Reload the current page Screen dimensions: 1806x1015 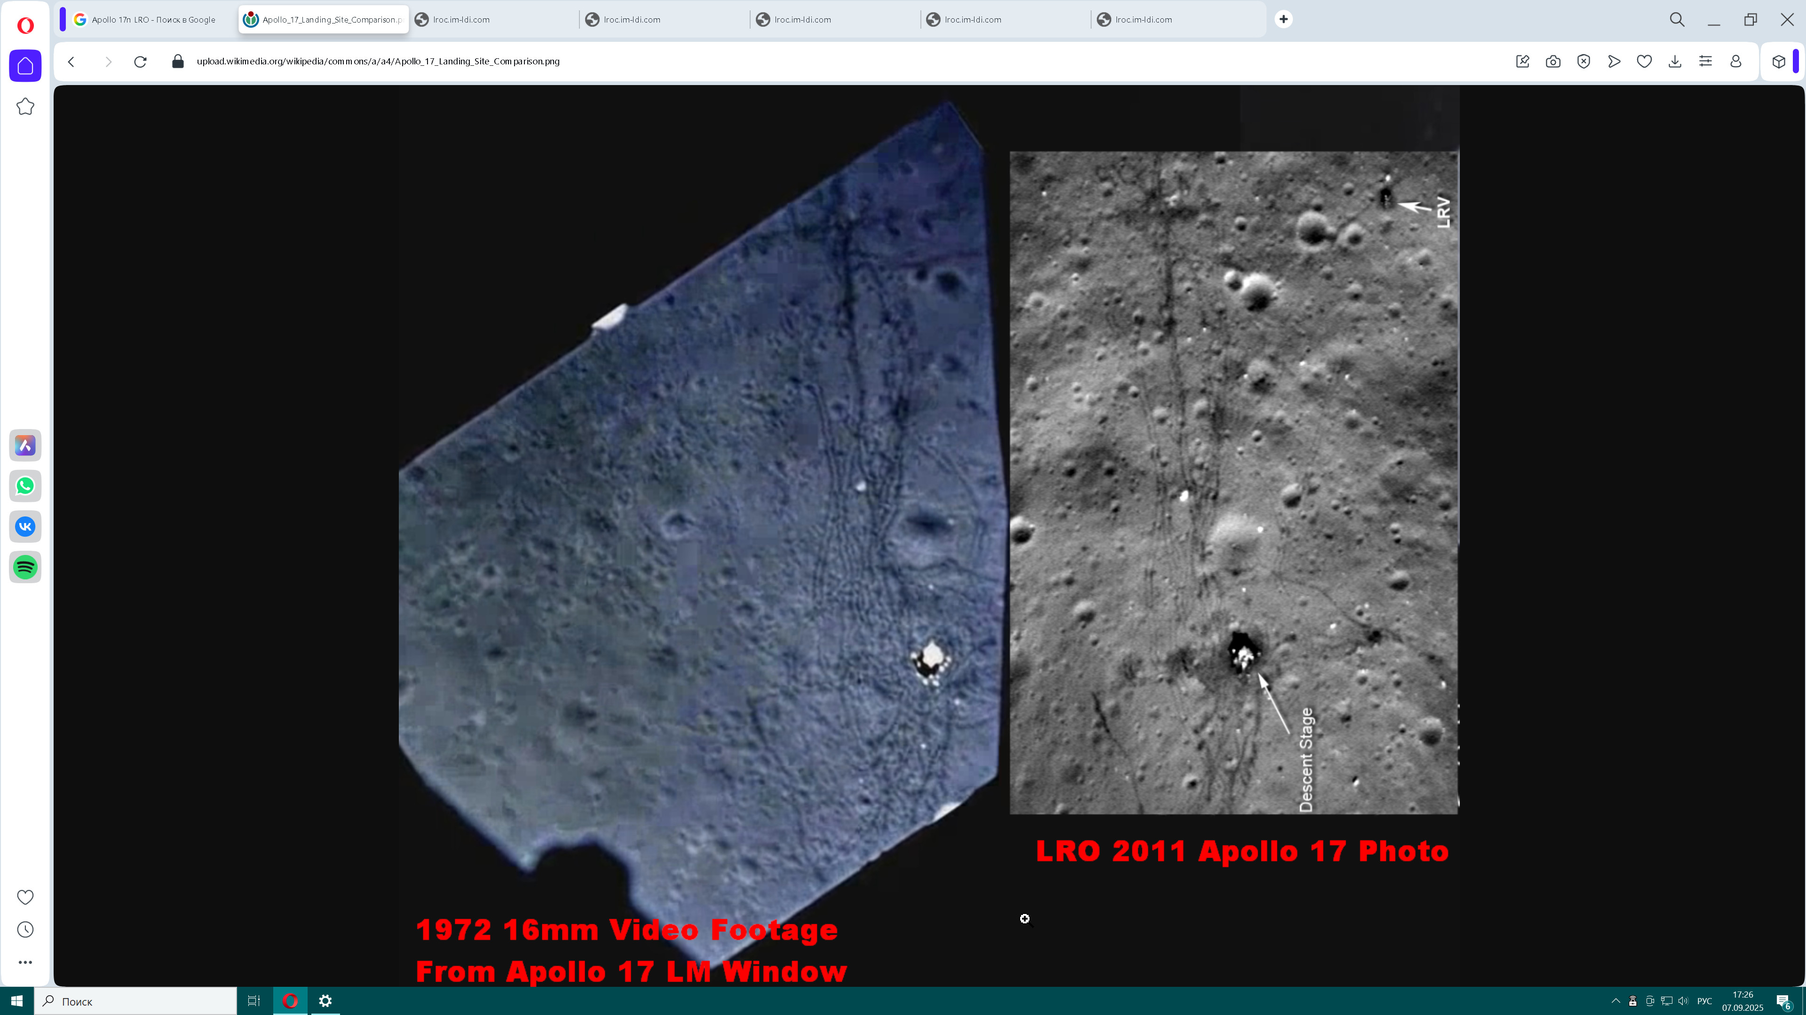click(140, 62)
